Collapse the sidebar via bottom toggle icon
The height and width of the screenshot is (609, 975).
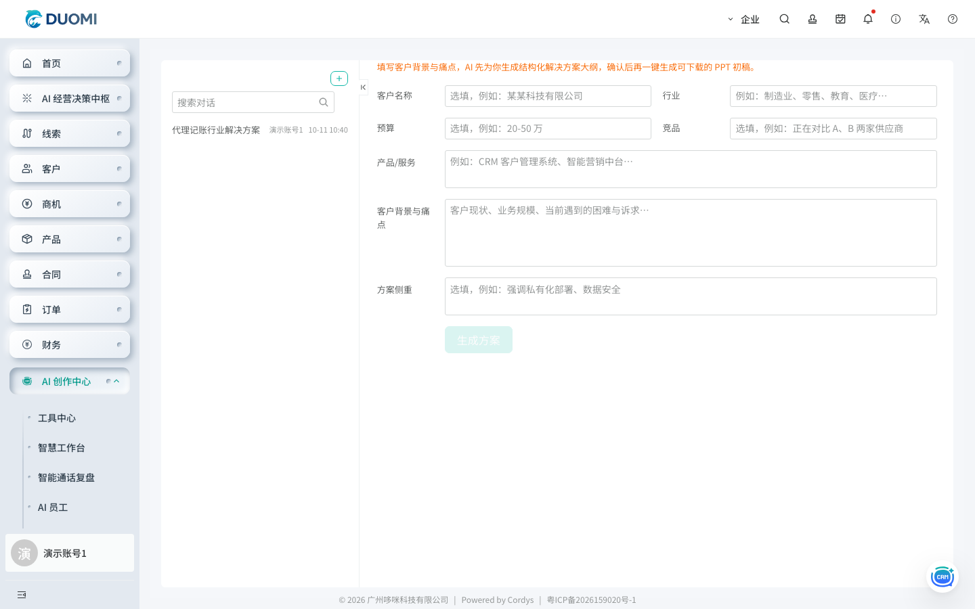pos(22,595)
